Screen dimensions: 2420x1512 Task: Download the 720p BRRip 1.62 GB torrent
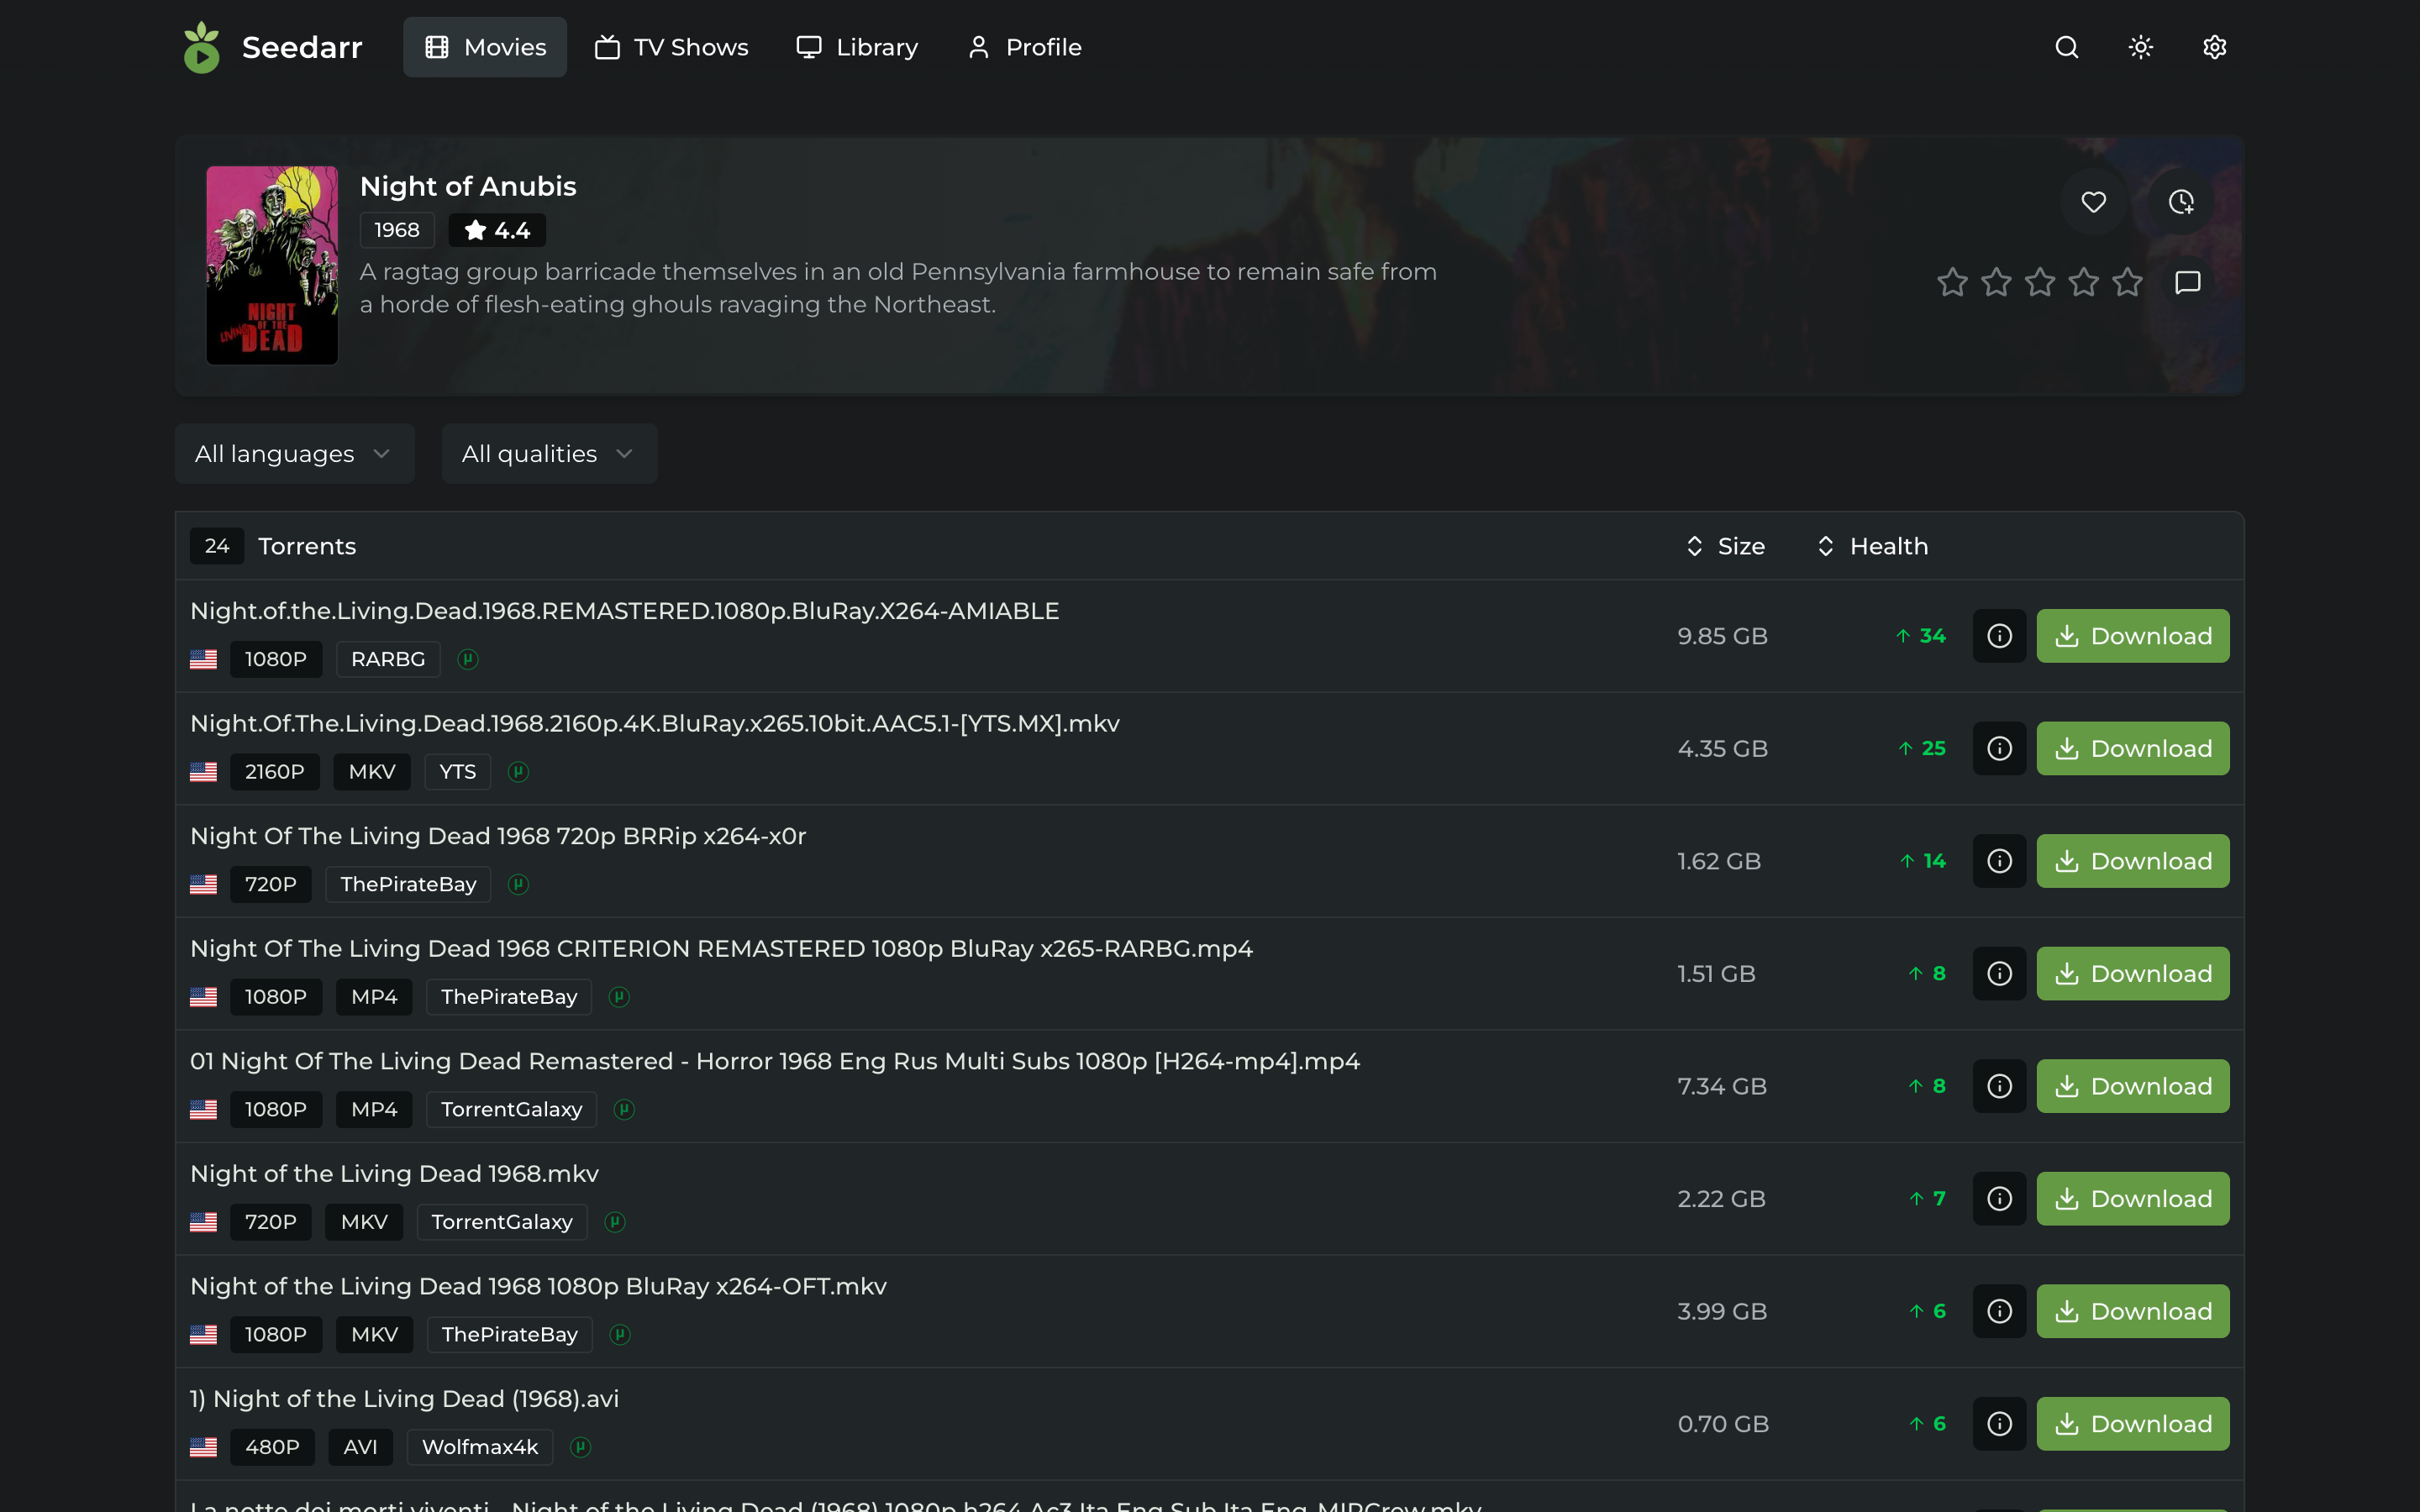point(2133,861)
